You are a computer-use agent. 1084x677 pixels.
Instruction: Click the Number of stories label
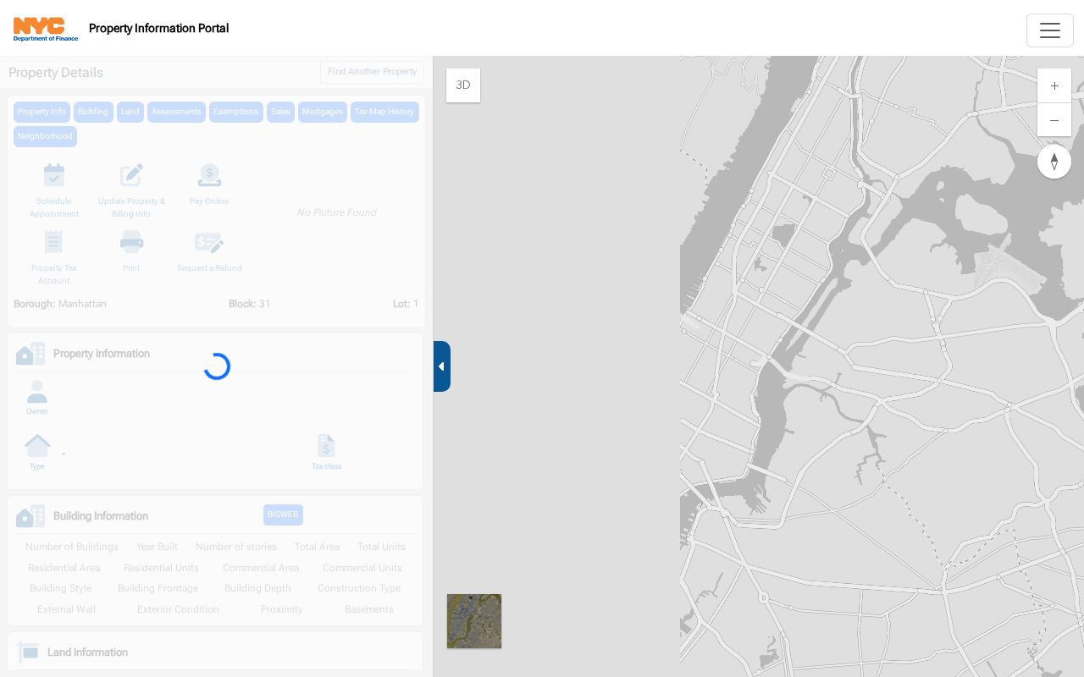[236, 547]
